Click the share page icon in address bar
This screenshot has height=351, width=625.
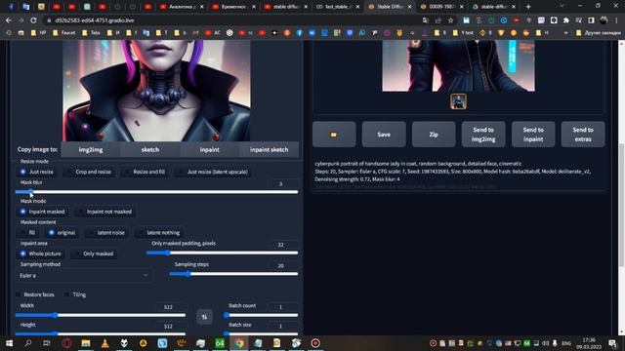coord(438,20)
